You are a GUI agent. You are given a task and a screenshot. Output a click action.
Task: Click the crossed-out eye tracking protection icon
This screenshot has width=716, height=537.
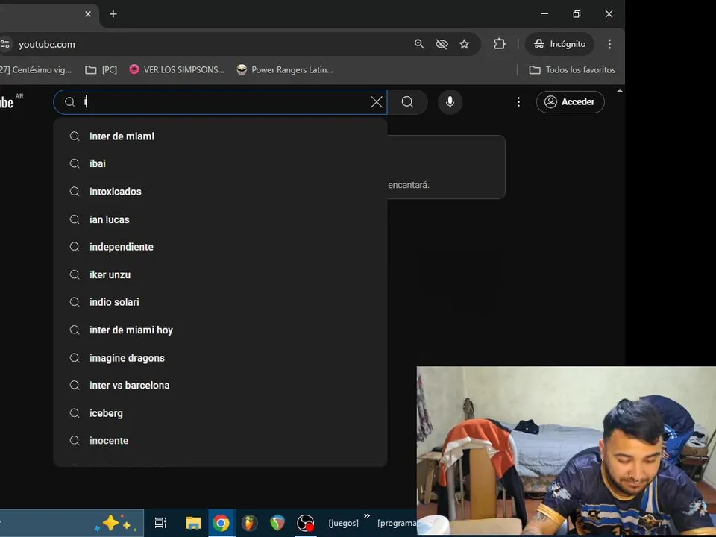442,44
